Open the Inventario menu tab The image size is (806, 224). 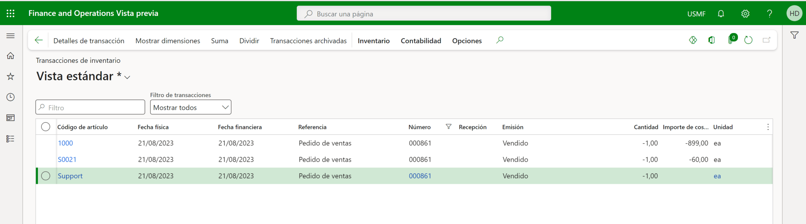(x=373, y=41)
